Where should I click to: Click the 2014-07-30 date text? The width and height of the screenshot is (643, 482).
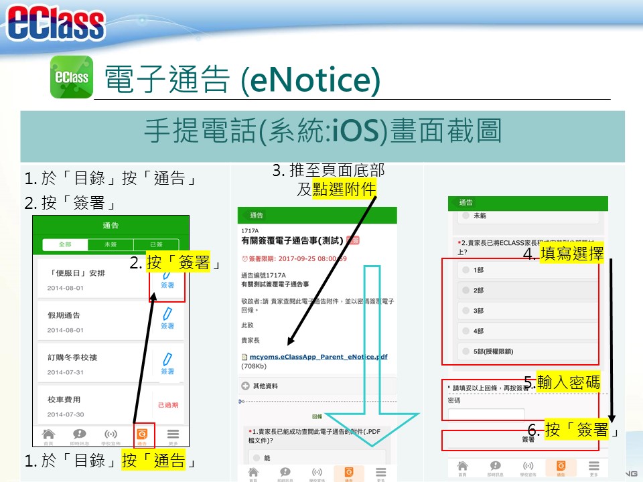pos(65,414)
